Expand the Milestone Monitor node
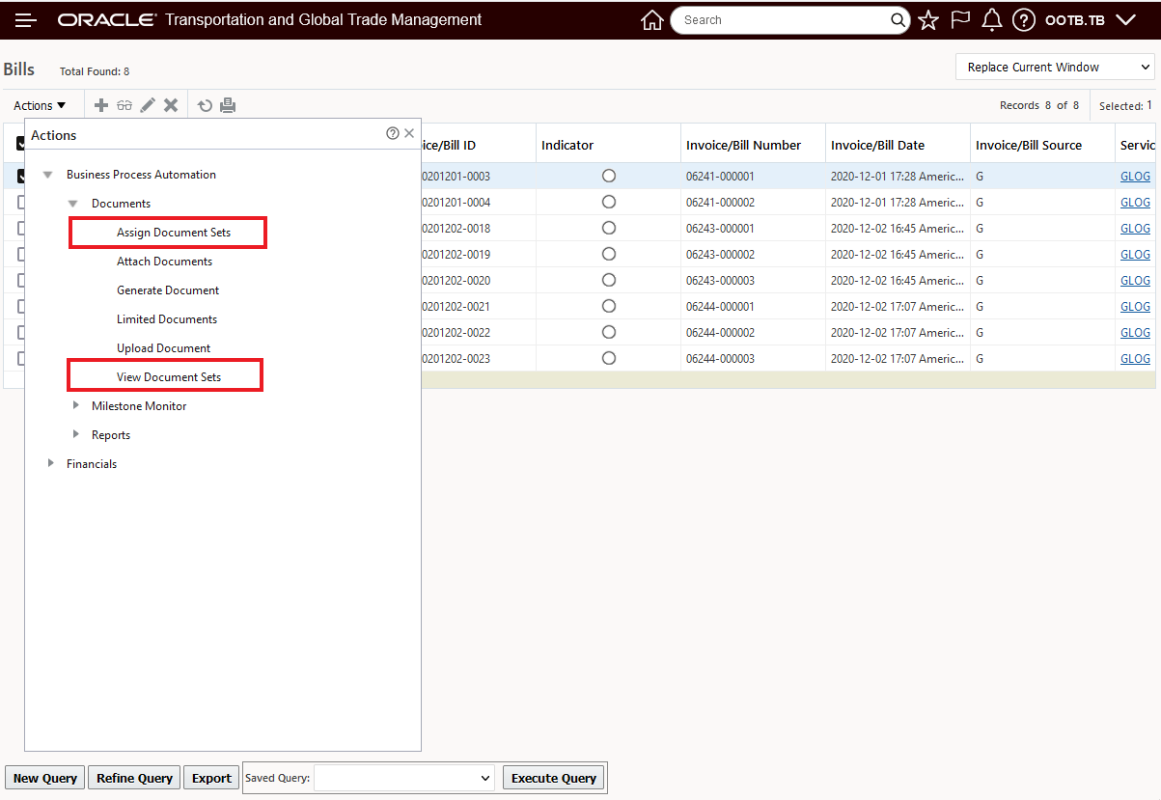This screenshot has height=800, width=1161. (x=76, y=406)
